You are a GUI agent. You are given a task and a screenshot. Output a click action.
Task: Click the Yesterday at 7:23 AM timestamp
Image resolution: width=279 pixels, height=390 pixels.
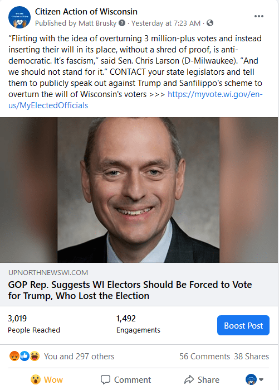tap(166, 23)
